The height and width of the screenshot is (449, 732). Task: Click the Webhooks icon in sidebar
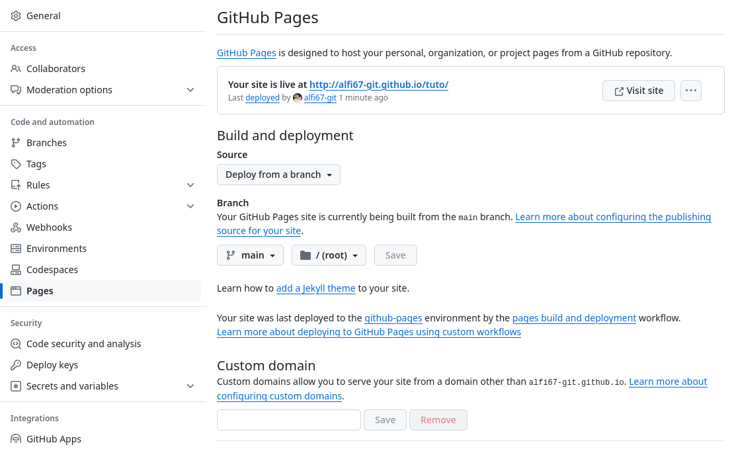tap(16, 227)
